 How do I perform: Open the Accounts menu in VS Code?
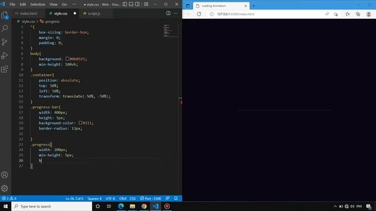click(5, 175)
